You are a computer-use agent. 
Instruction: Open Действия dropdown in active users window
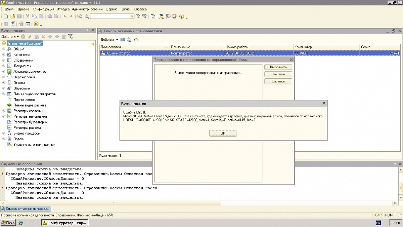109,40
